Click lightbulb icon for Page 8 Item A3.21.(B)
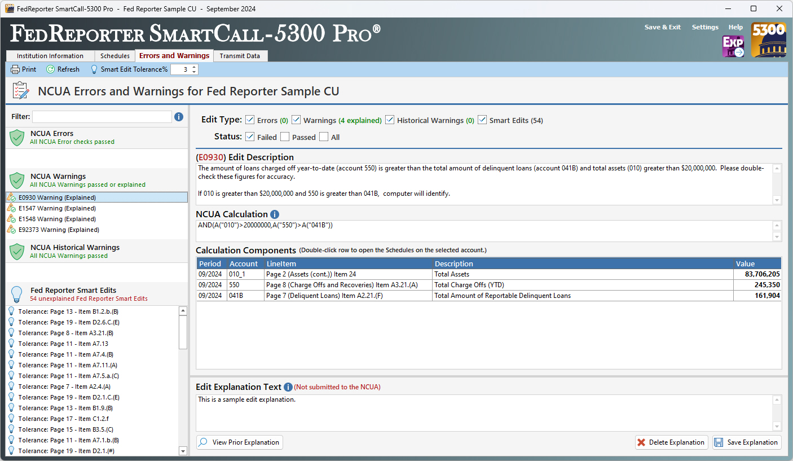793x461 pixels. (11, 333)
